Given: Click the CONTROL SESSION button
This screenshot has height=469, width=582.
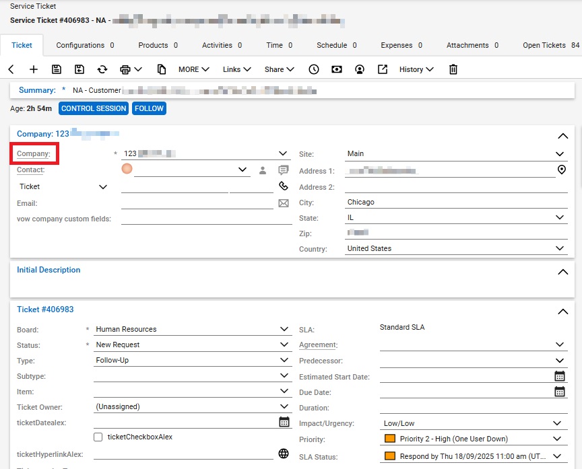Looking at the screenshot, I should click(94, 108).
